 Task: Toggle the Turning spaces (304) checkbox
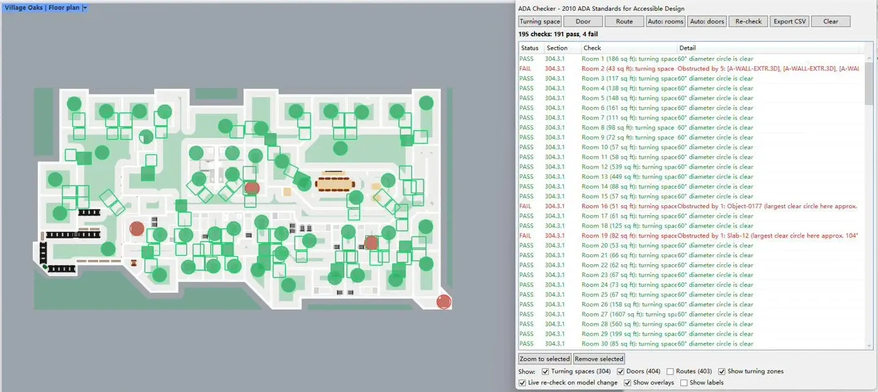546,371
